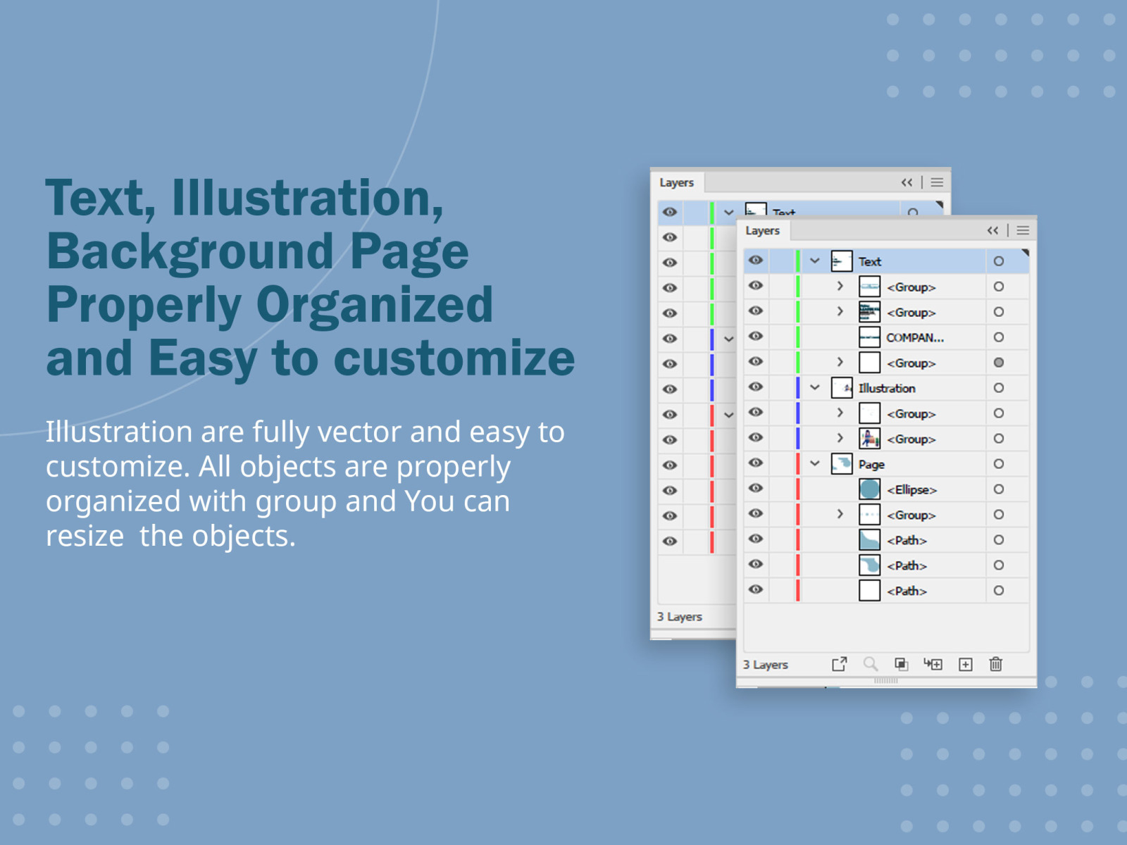Collapse the Text layer
1127x845 pixels.
click(x=815, y=261)
